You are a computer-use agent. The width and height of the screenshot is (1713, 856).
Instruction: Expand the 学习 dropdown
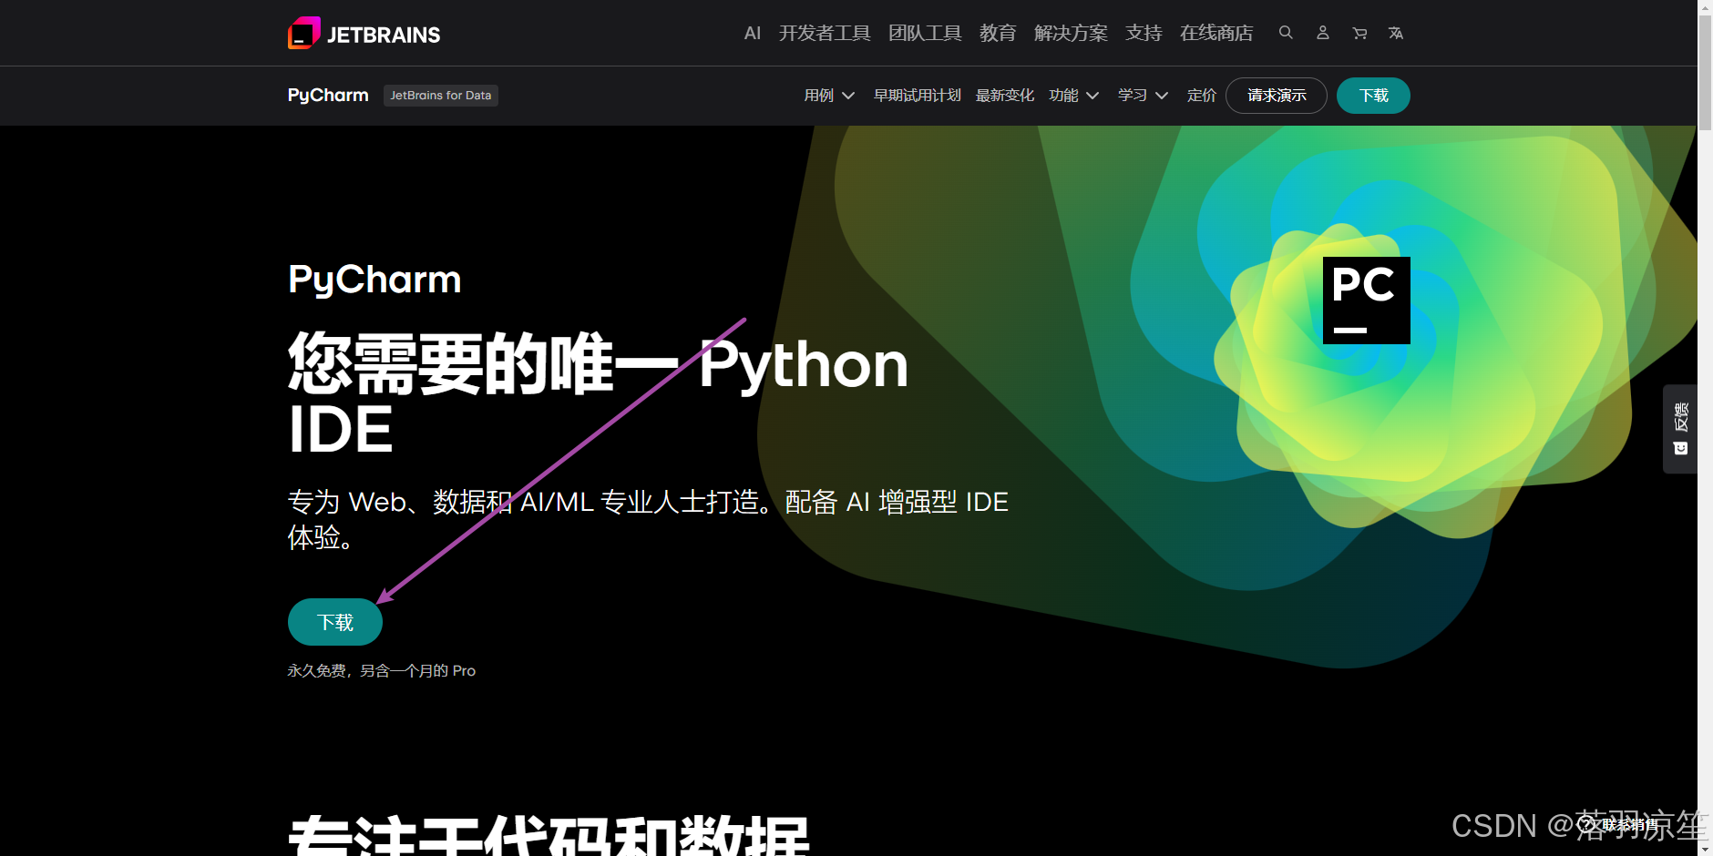pyautogui.click(x=1144, y=96)
